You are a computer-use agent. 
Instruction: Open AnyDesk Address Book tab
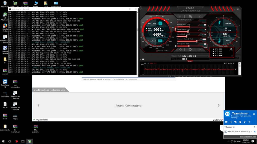41,90
